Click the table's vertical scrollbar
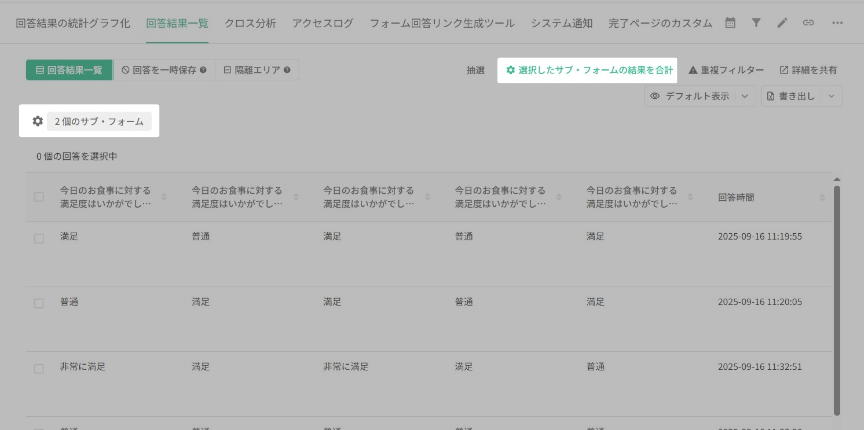The height and width of the screenshot is (430, 864). tap(837, 300)
